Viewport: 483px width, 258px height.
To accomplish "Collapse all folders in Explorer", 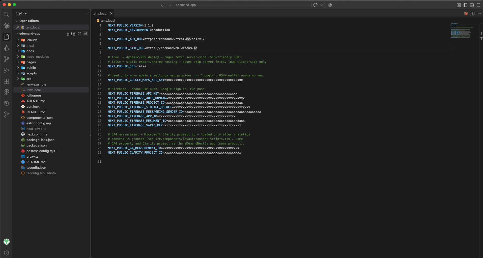I will 85,34.
